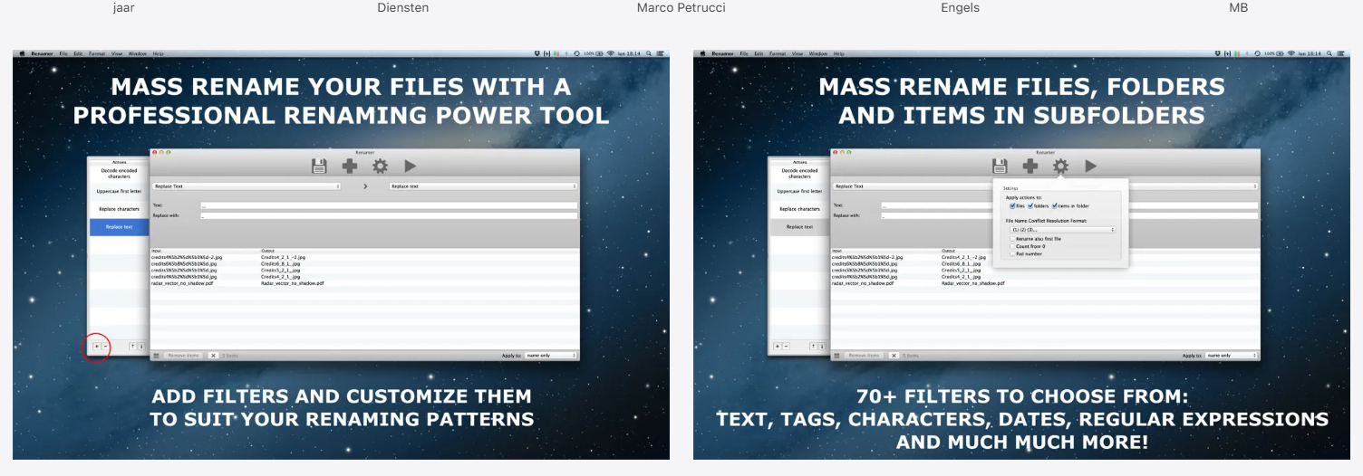Toggle the 'items in folder' checkbox

(1055, 205)
